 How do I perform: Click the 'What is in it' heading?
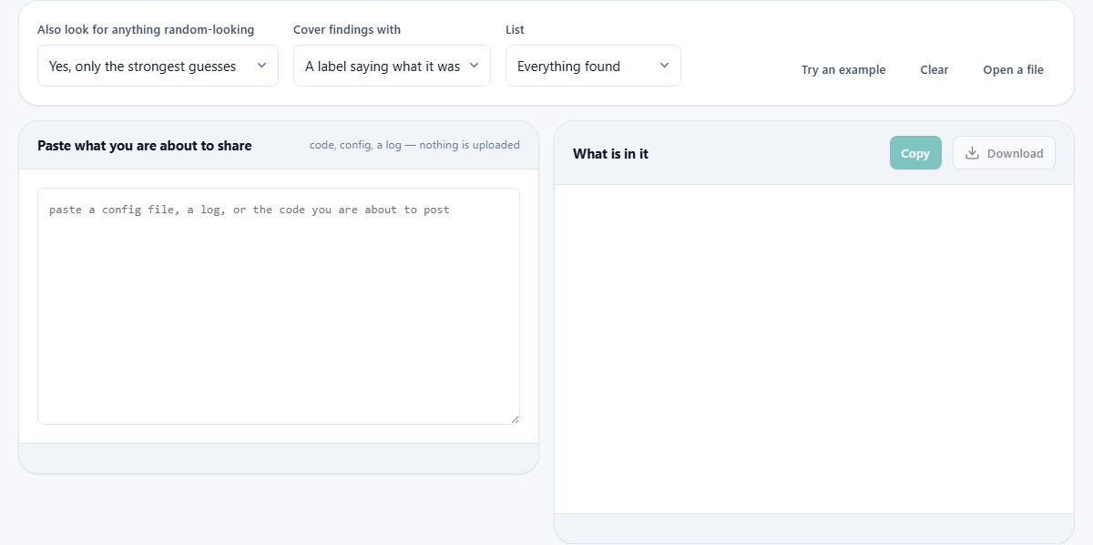point(611,154)
